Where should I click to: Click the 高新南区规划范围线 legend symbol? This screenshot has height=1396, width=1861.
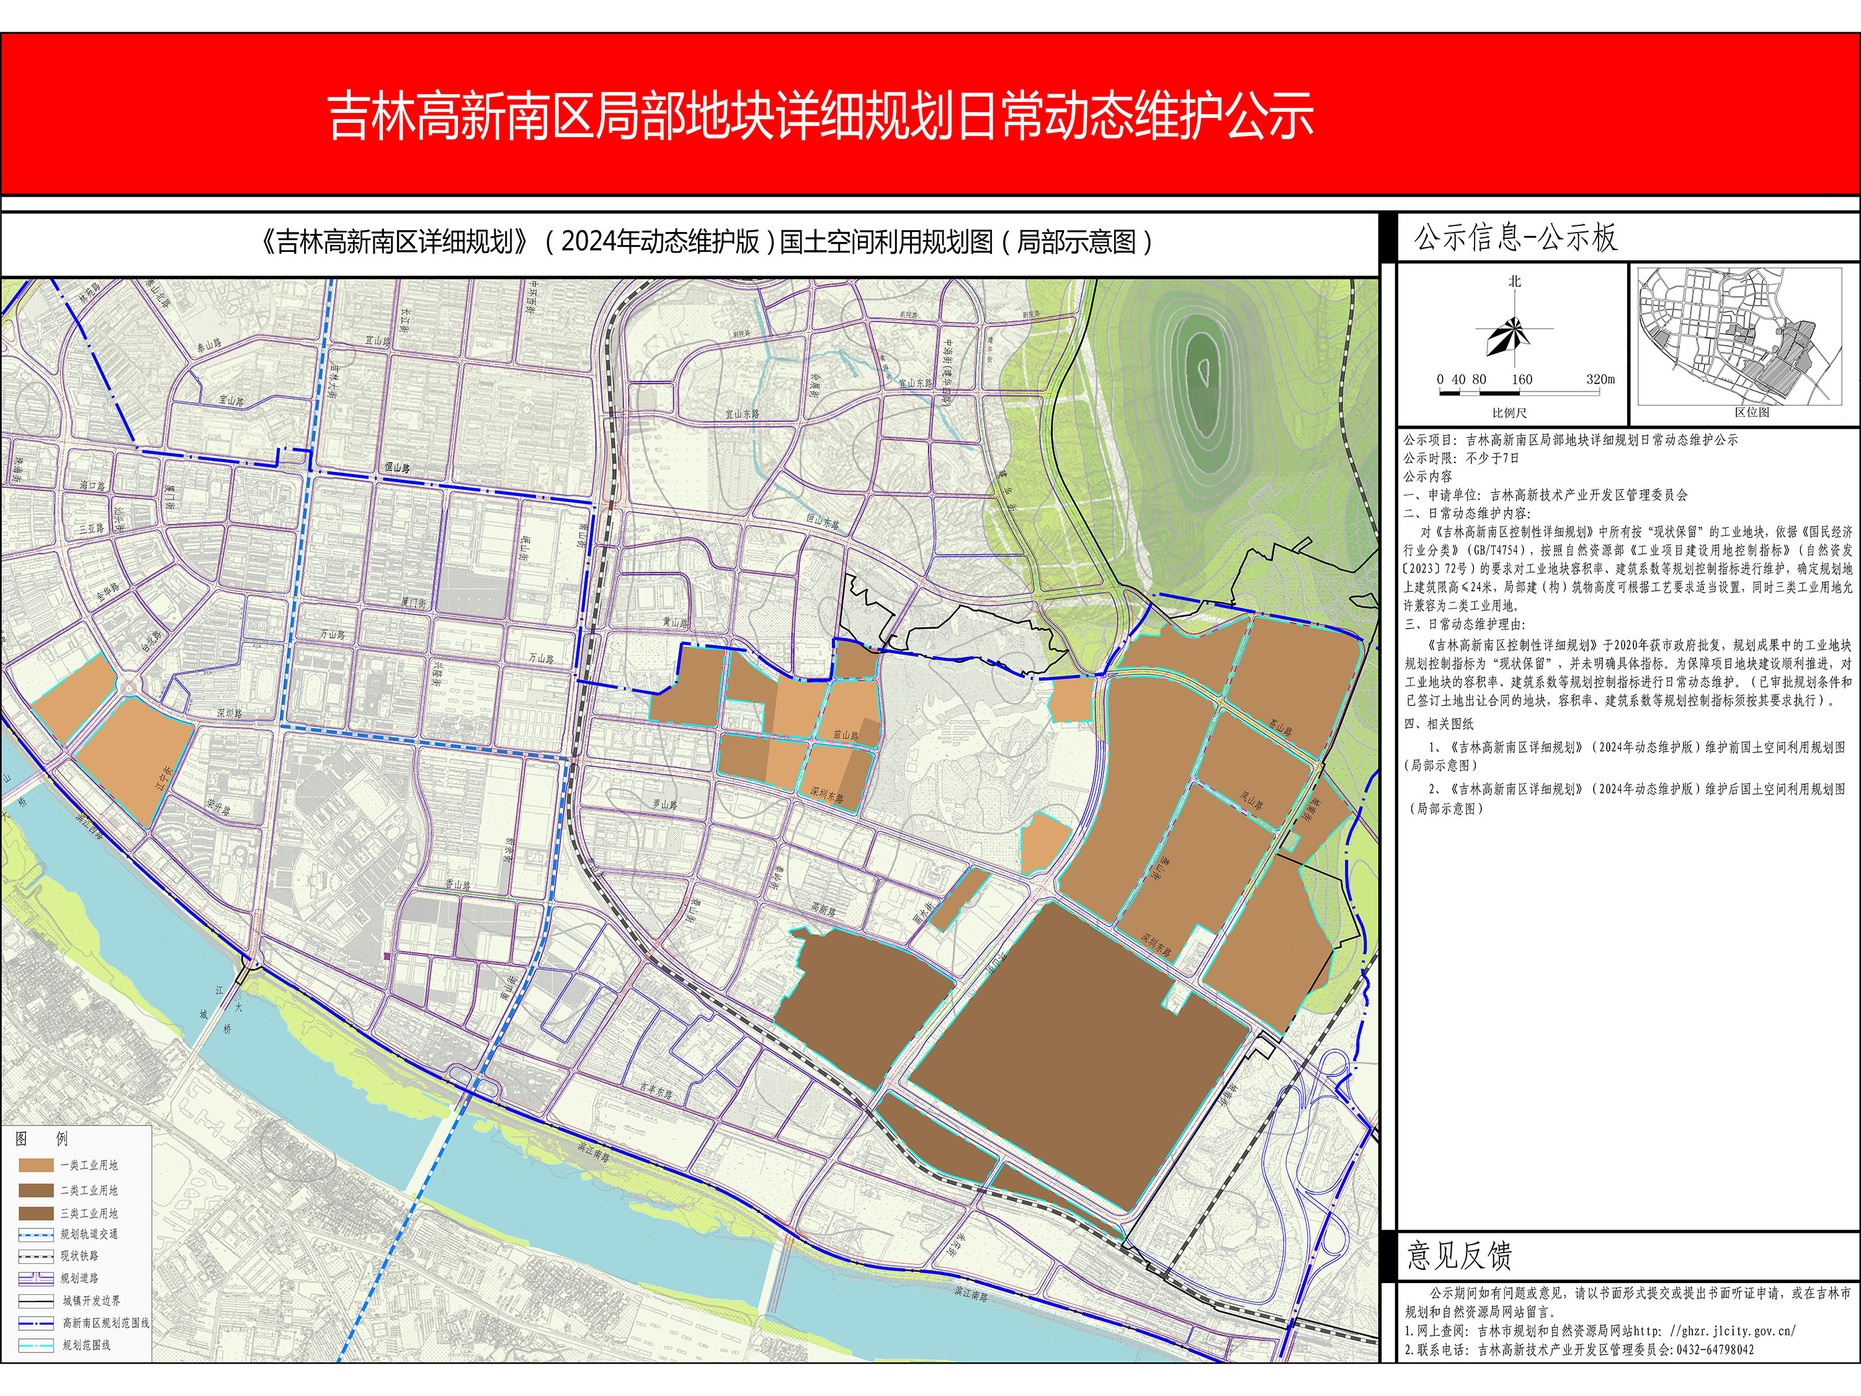(36, 1323)
